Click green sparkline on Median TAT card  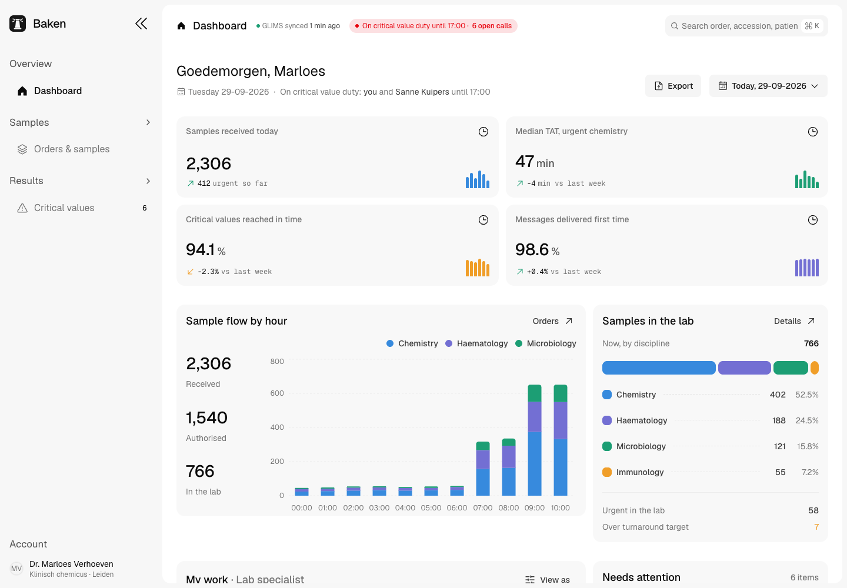(807, 179)
